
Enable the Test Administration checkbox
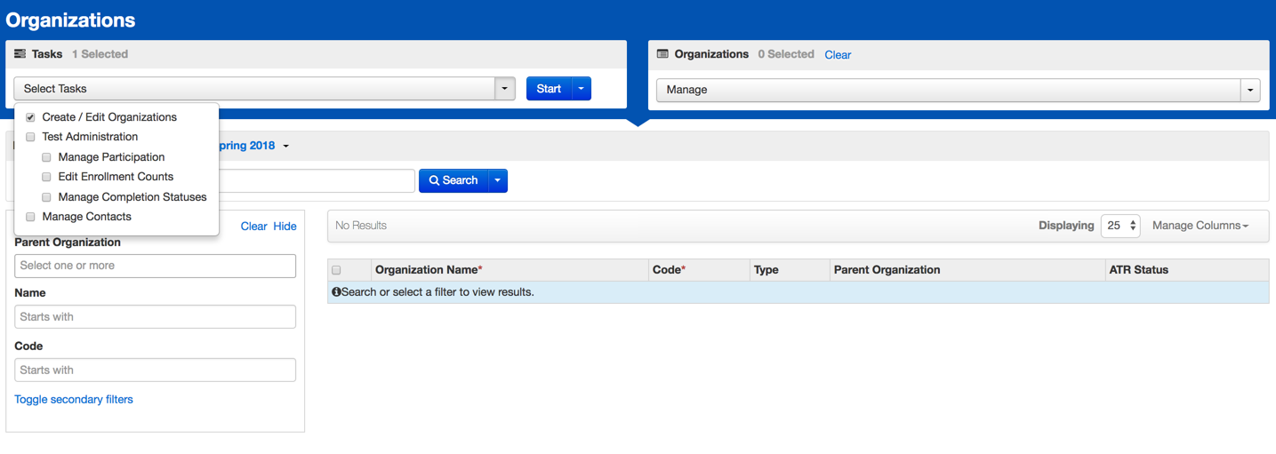point(30,137)
